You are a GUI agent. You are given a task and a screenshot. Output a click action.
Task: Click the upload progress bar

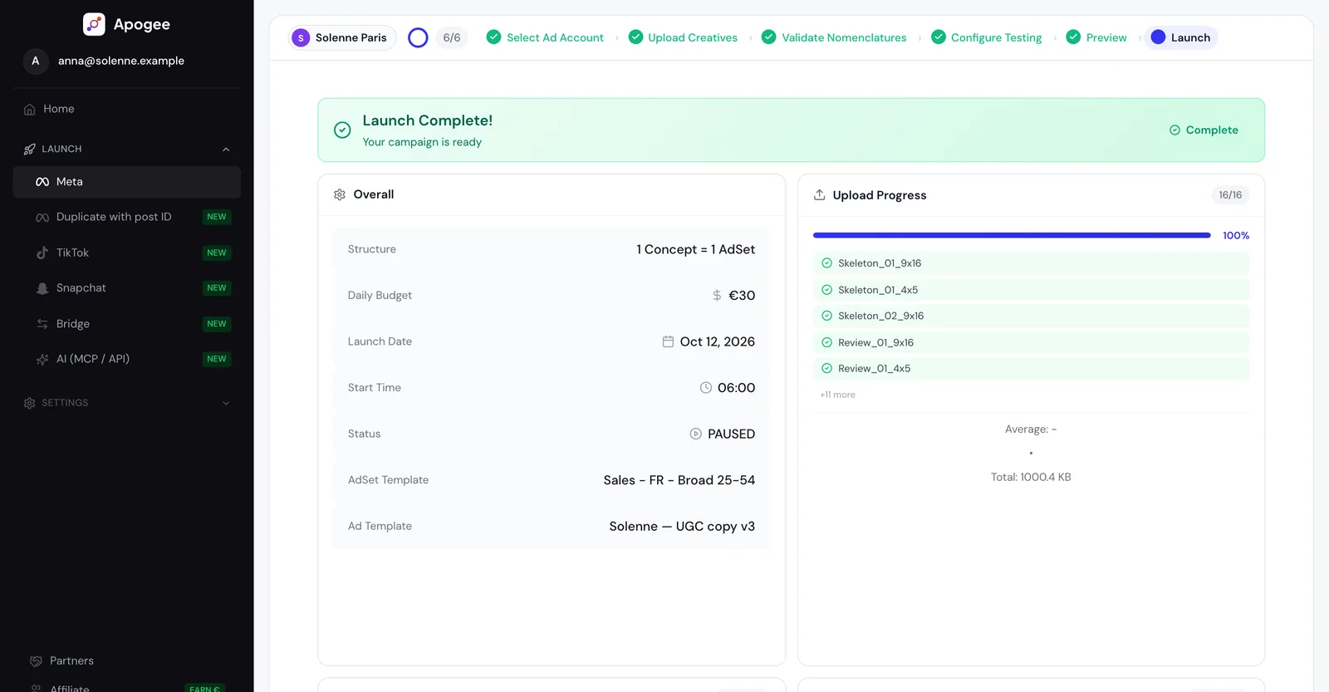[1012, 236]
